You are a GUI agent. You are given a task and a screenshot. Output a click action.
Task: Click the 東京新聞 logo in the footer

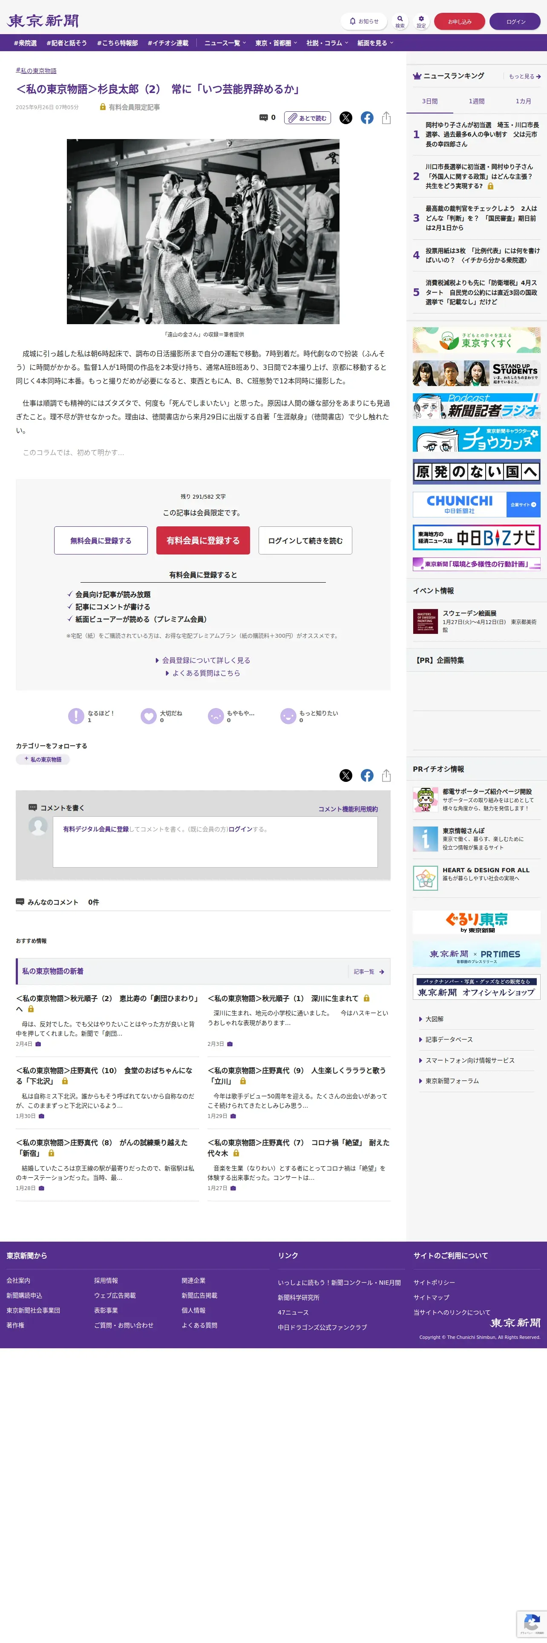point(515,1323)
